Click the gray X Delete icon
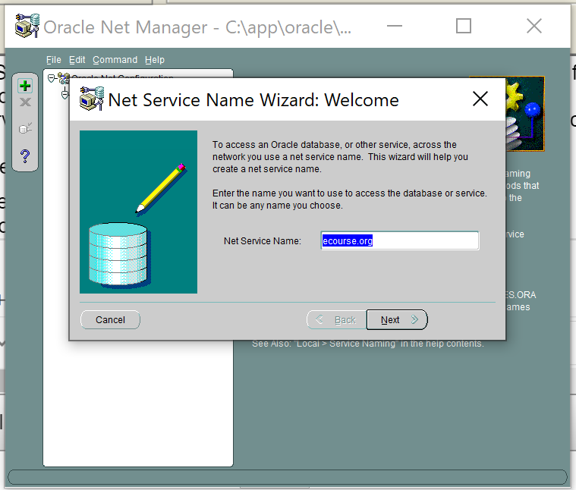The height and width of the screenshot is (490, 576). pos(25,102)
